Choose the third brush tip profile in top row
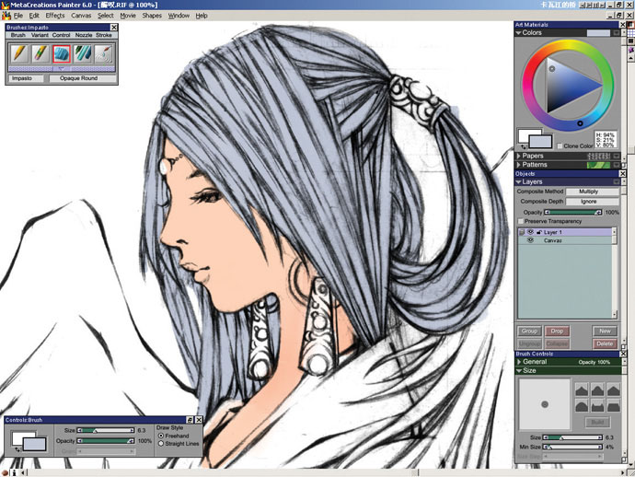 click(614, 390)
